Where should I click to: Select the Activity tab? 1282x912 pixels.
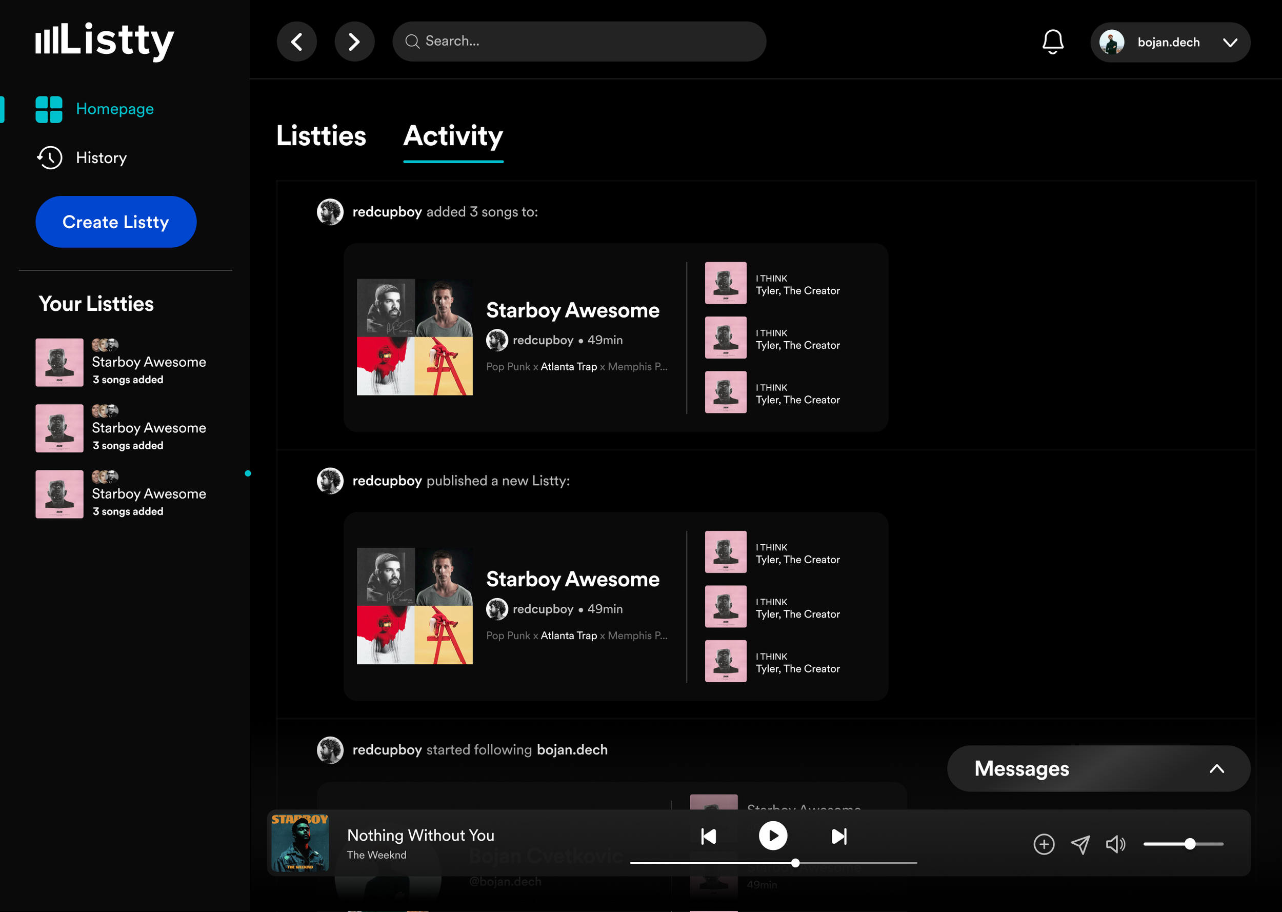(453, 136)
